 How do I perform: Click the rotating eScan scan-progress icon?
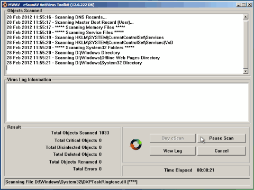[x=136, y=145]
